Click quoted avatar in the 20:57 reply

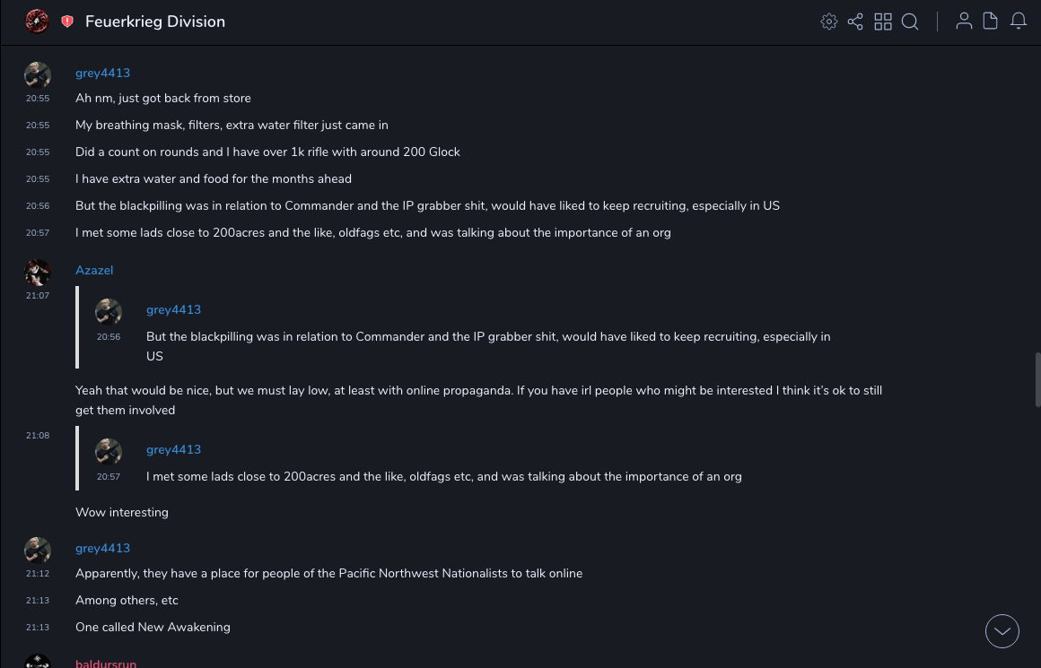pyautogui.click(x=109, y=452)
